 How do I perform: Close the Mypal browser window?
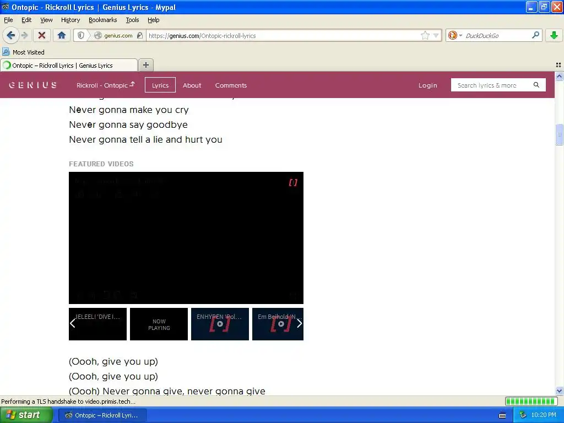tap(556, 7)
